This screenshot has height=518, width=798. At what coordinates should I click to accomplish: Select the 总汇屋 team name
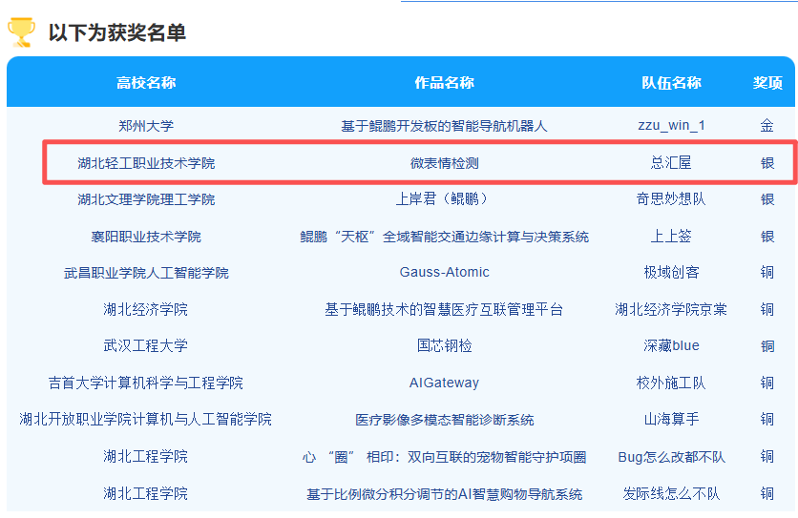[x=671, y=163]
